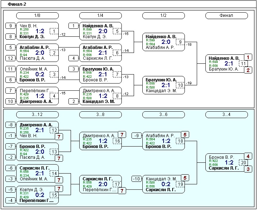Click seed box 1 beside Найденко quarterfinal

pos(74,26)
